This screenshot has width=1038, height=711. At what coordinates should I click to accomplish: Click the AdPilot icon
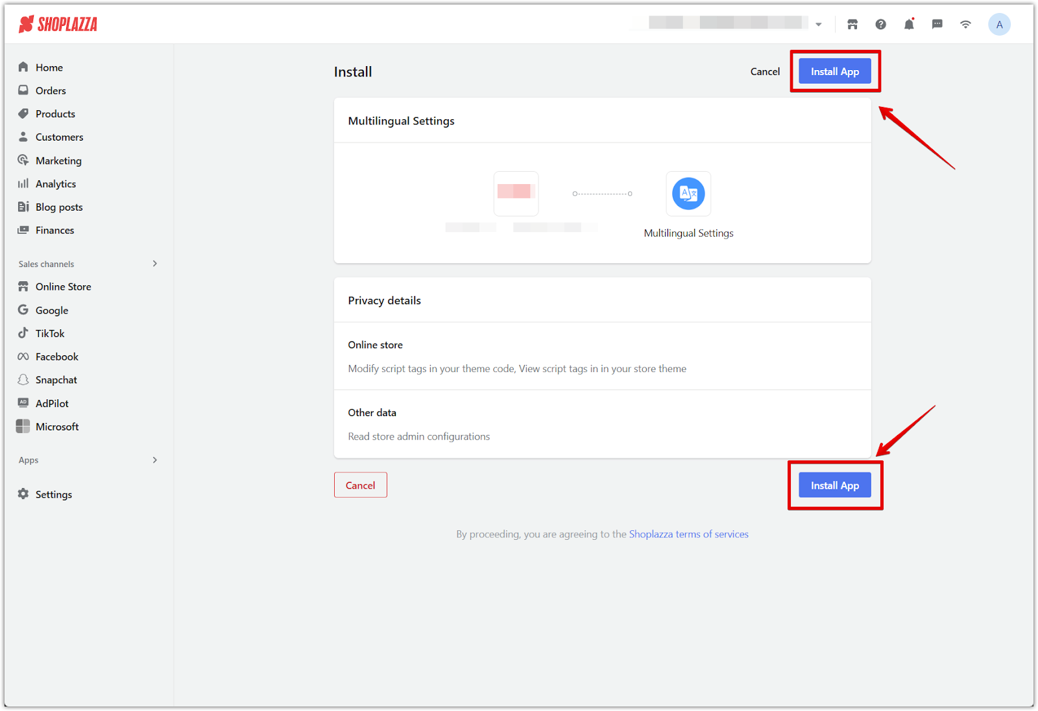click(23, 403)
